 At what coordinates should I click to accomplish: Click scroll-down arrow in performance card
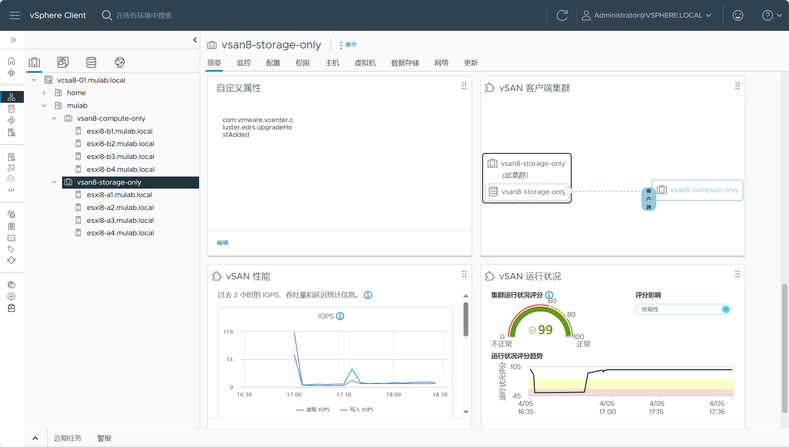[x=466, y=412]
